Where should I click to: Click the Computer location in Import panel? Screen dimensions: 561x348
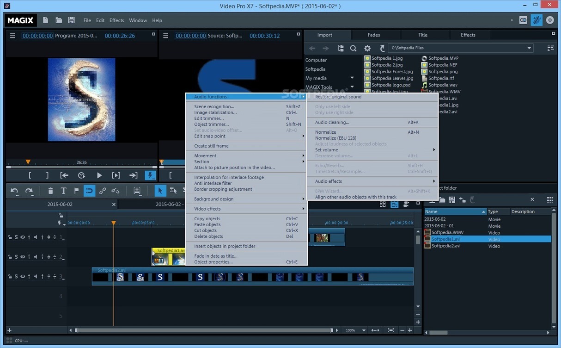[x=316, y=60]
